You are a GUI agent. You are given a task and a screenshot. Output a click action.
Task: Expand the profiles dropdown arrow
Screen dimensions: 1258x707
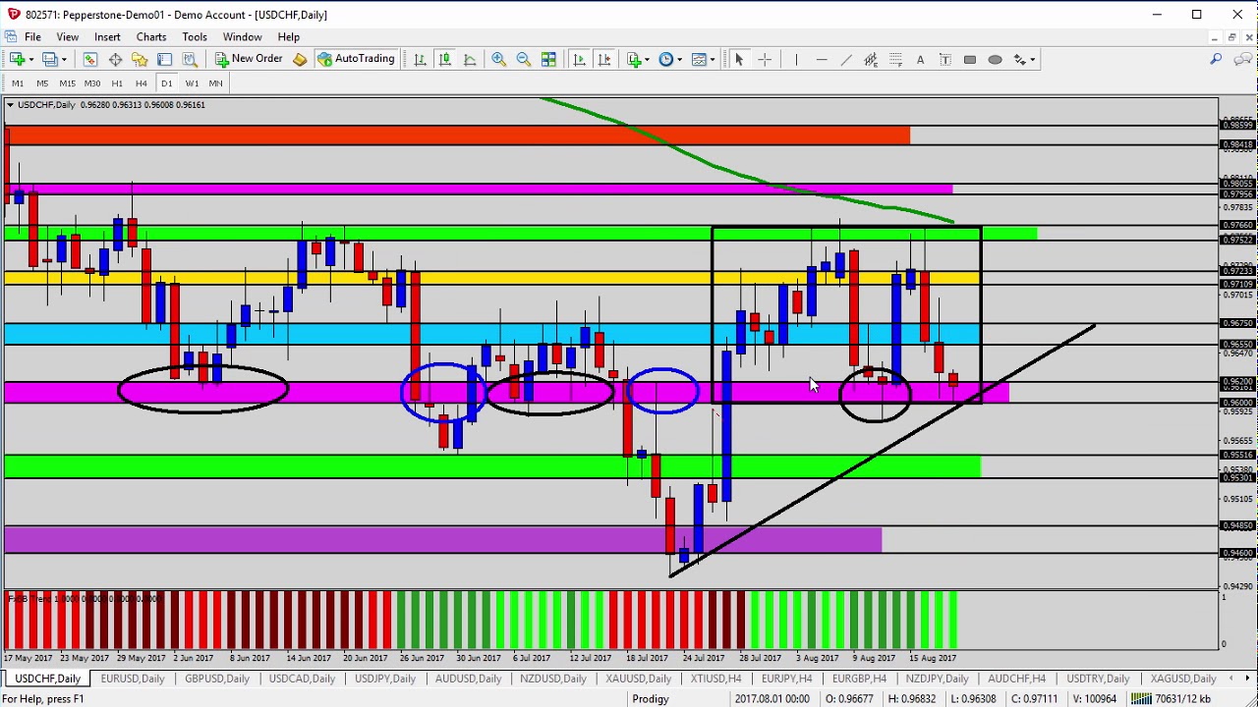coord(63,60)
